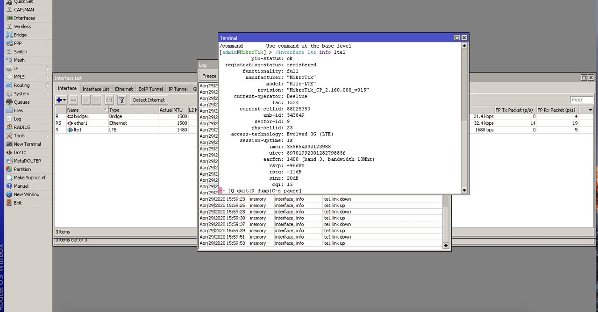Sort by FP Tx Packet (p/s) column
Screen dimensions: 598x312
tap(516, 110)
